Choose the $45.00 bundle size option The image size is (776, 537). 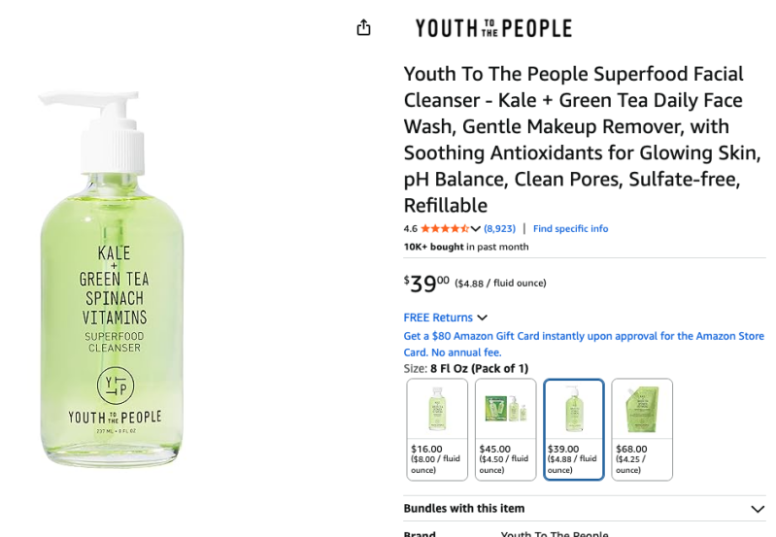(505, 429)
